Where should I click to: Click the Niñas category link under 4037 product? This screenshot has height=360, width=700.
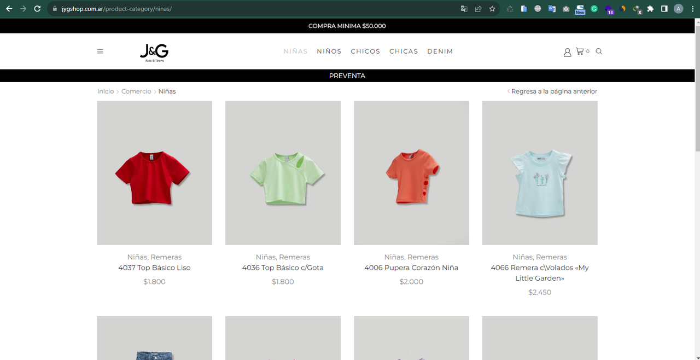[137, 257]
